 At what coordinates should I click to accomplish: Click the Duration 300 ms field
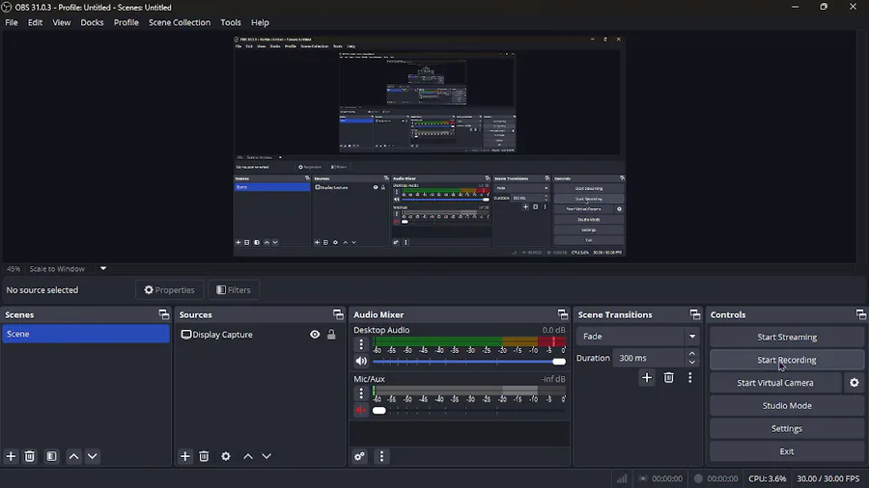coord(650,358)
